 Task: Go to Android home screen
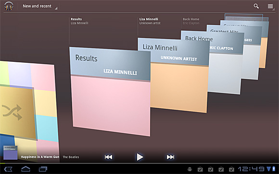(x=25, y=169)
